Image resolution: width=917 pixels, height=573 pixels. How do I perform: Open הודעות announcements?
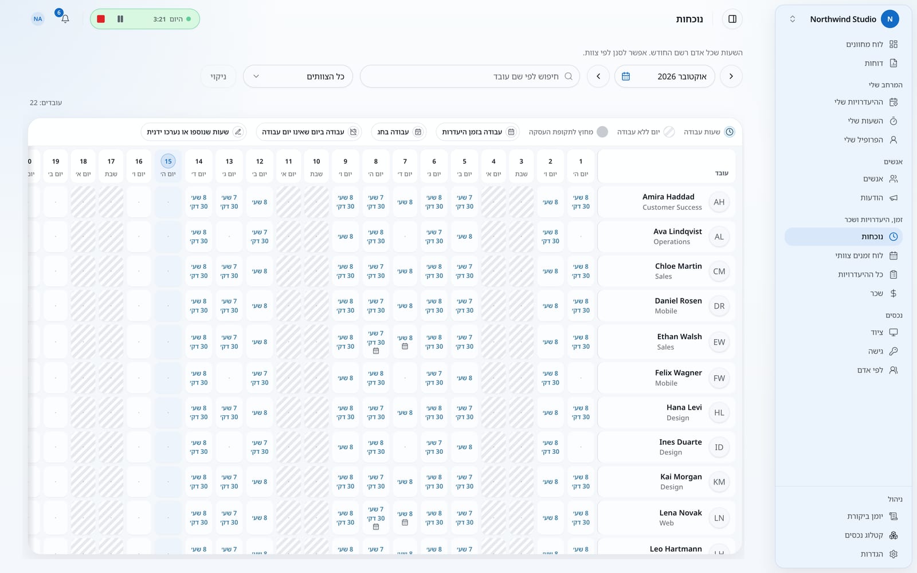point(843,198)
